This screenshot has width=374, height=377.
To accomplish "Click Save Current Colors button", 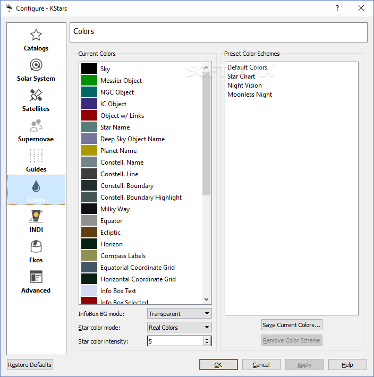I will [292, 325].
